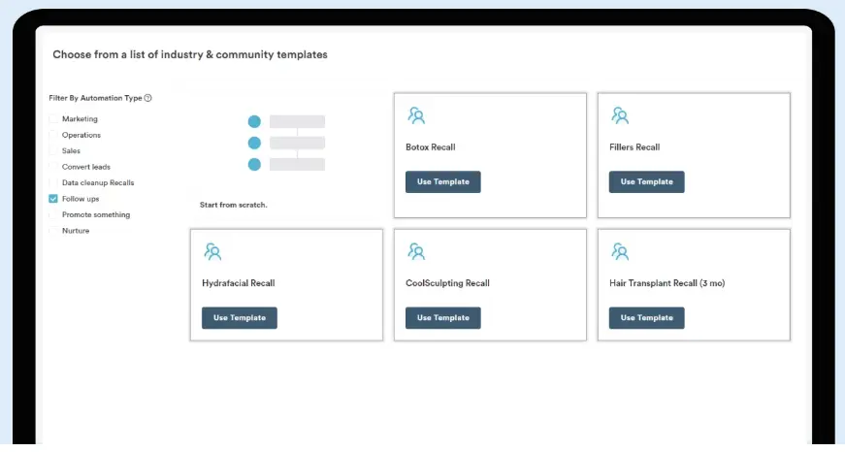
Task: Choose Use Template on Hydrafacial Recall card
Action: (239, 317)
